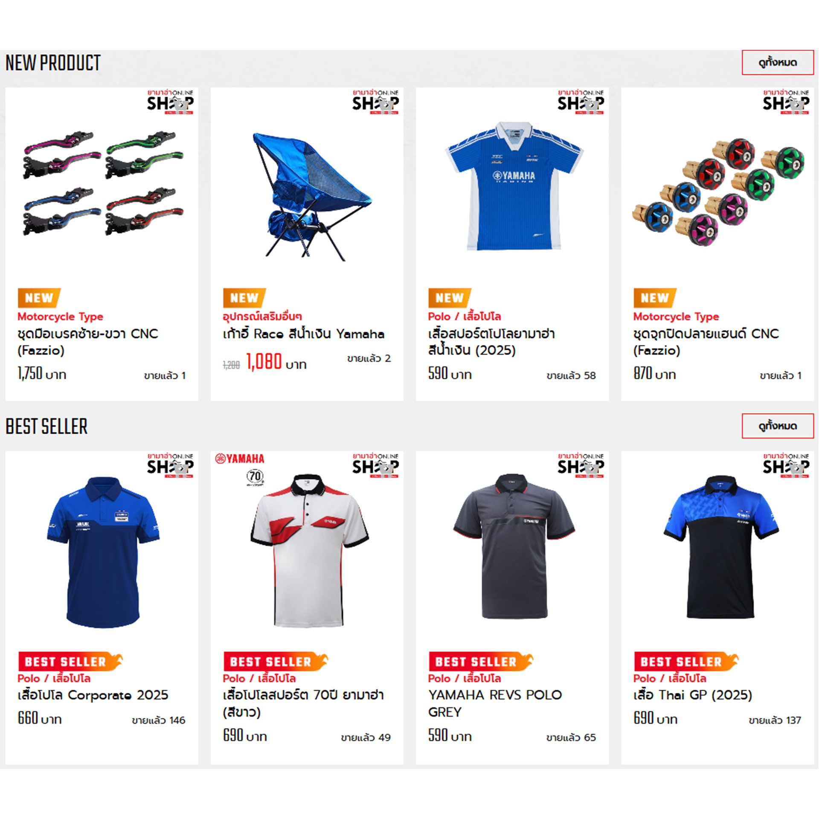Click the BEST SELLER badge on REVS POLO GREY
819x819 pixels.
tap(481, 661)
